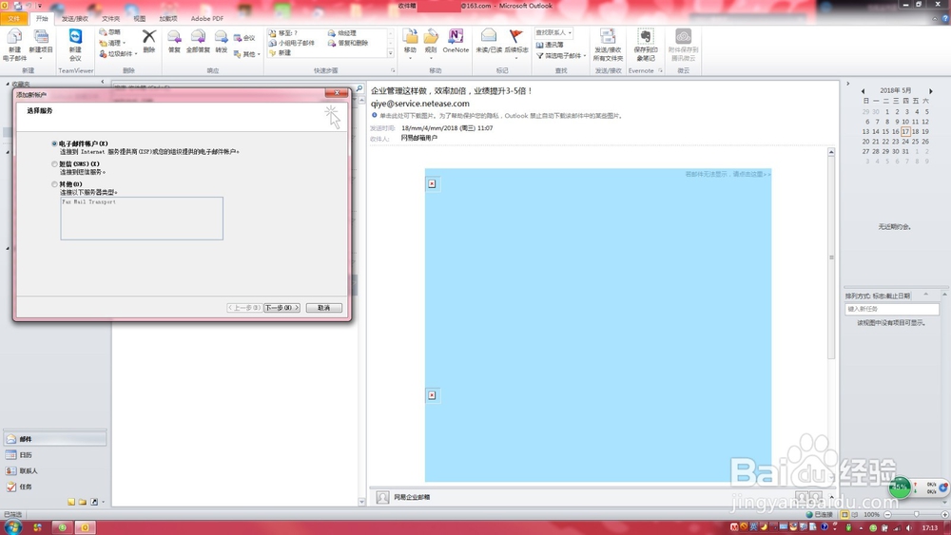Click the Windows Start button
The image size is (951, 535).
(x=11, y=526)
